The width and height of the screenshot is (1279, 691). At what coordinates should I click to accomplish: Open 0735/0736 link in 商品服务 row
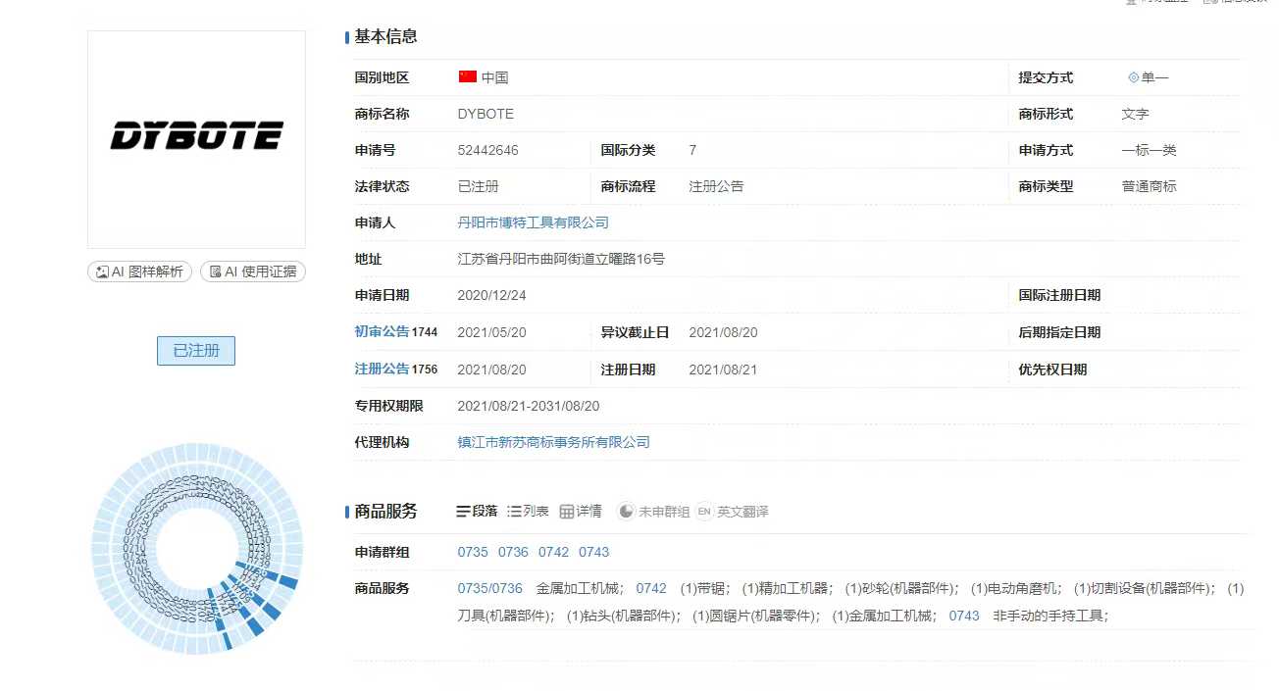490,588
